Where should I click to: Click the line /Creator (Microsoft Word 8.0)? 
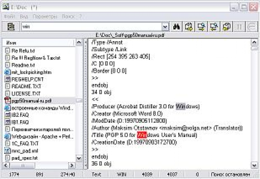click(127, 114)
